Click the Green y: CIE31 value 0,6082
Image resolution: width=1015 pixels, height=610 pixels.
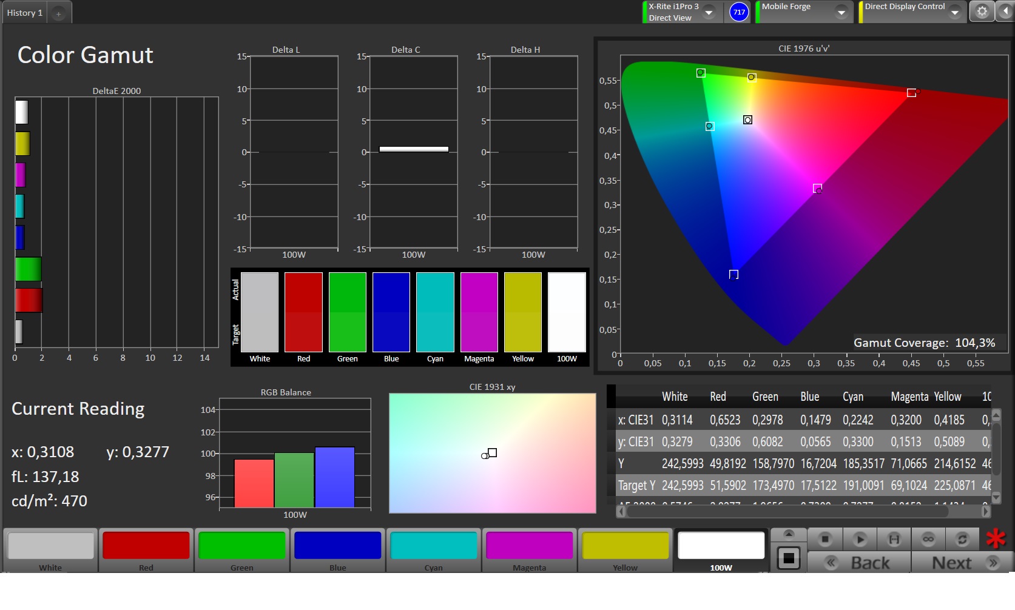point(767,441)
